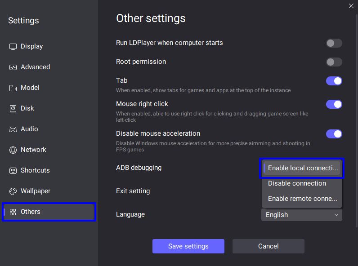Click the Shortcuts keyboard icon
Viewport: 358px width, 266px height.
(x=13, y=171)
